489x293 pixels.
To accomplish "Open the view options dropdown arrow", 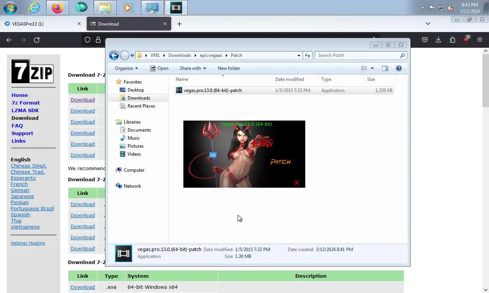I will pyautogui.click(x=372, y=68).
